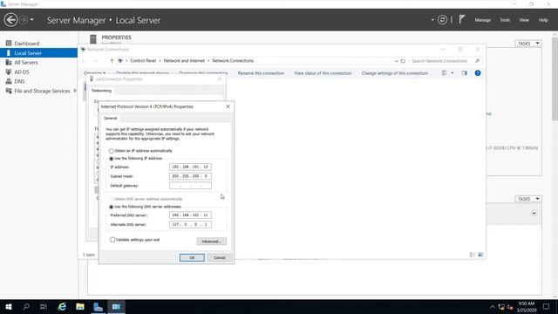This screenshot has height=314, width=558.
Task: Select Local Server in the sidebar
Action: pos(38,53)
